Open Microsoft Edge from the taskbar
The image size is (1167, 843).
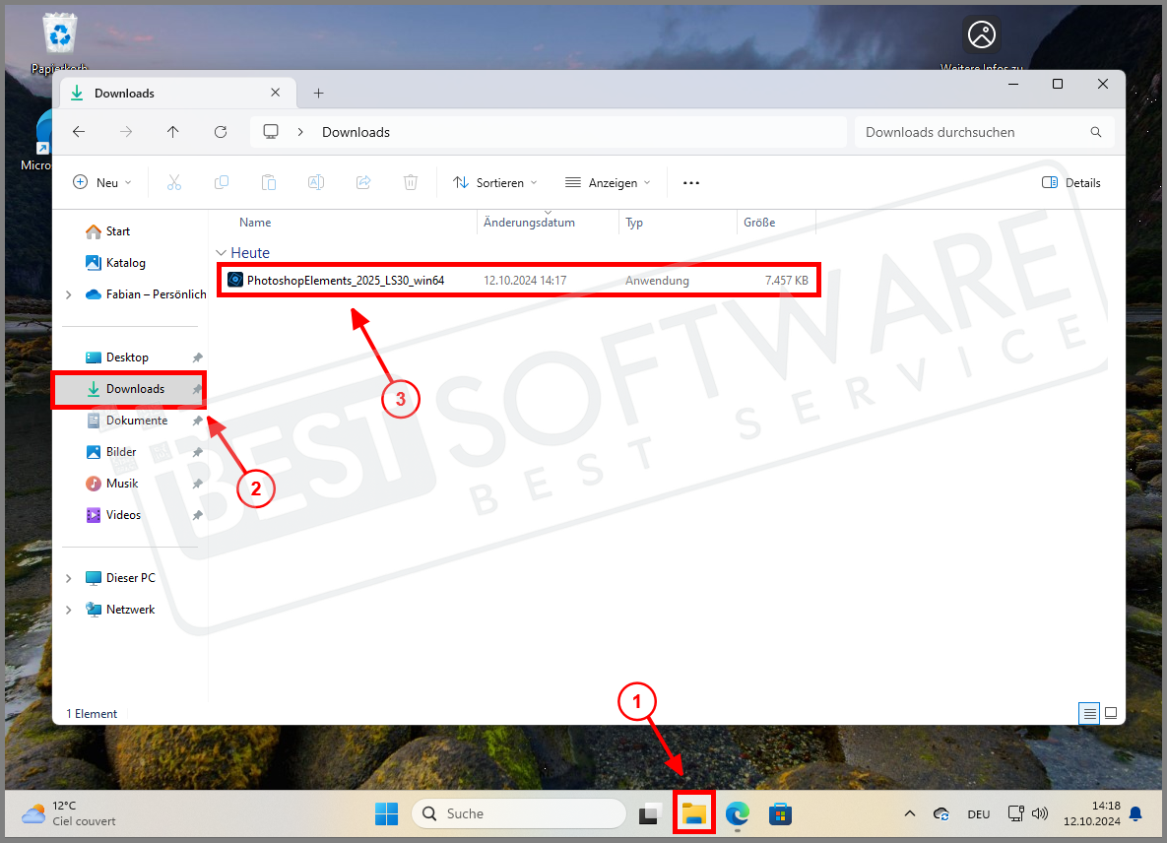tap(738, 813)
